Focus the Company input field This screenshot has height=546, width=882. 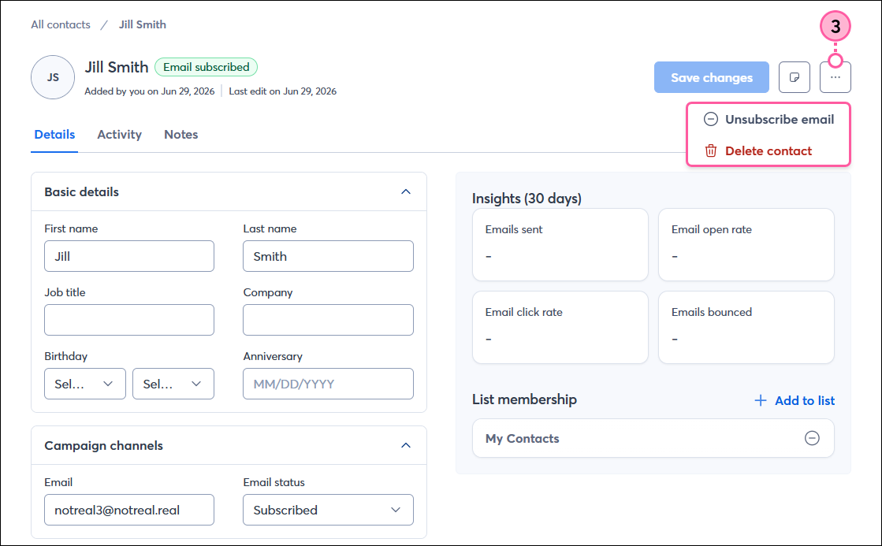click(x=328, y=320)
